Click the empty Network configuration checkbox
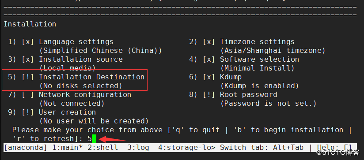Screen dimensions: 364x160 click(x=28, y=95)
